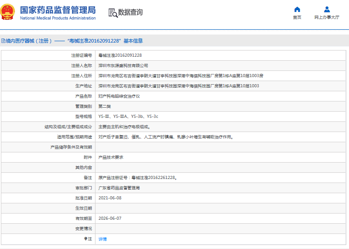Open 网上办事大厅 person icon
Screen dimensions: 349x249
click(x=327, y=9)
